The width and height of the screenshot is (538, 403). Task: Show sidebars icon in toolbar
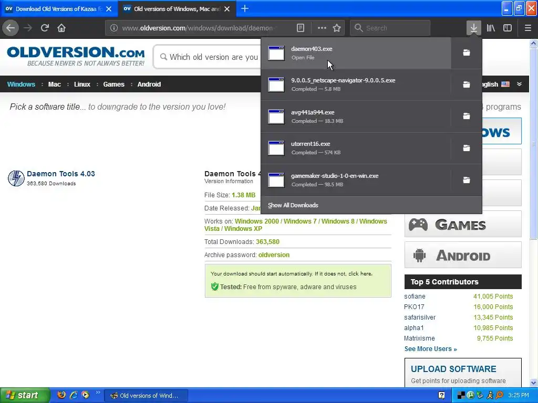pyautogui.click(x=508, y=28)
